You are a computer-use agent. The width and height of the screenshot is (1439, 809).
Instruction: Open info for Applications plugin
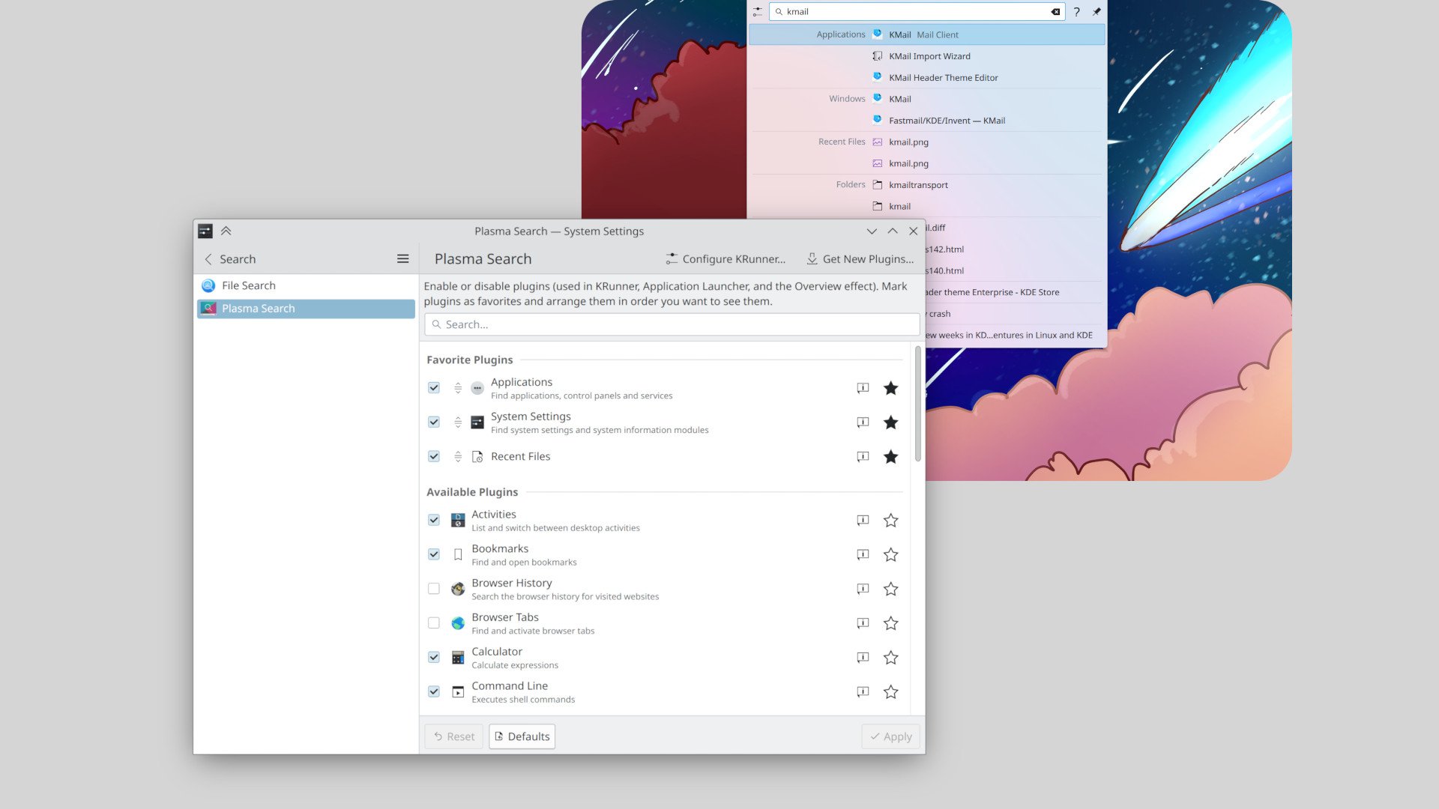coord(863,388)
